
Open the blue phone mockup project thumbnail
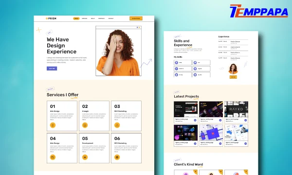(x=211, y=133)
